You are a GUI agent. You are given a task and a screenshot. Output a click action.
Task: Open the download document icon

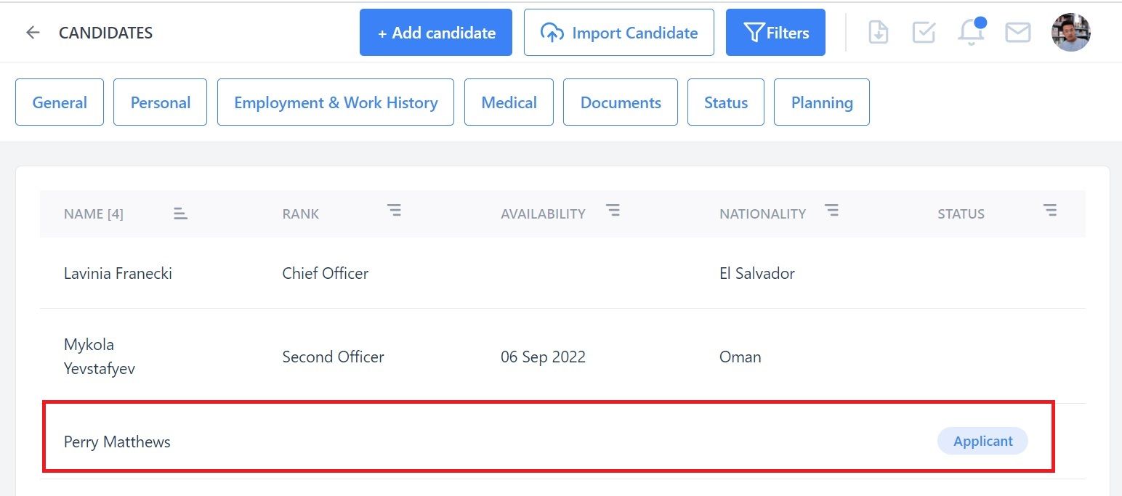879,32
